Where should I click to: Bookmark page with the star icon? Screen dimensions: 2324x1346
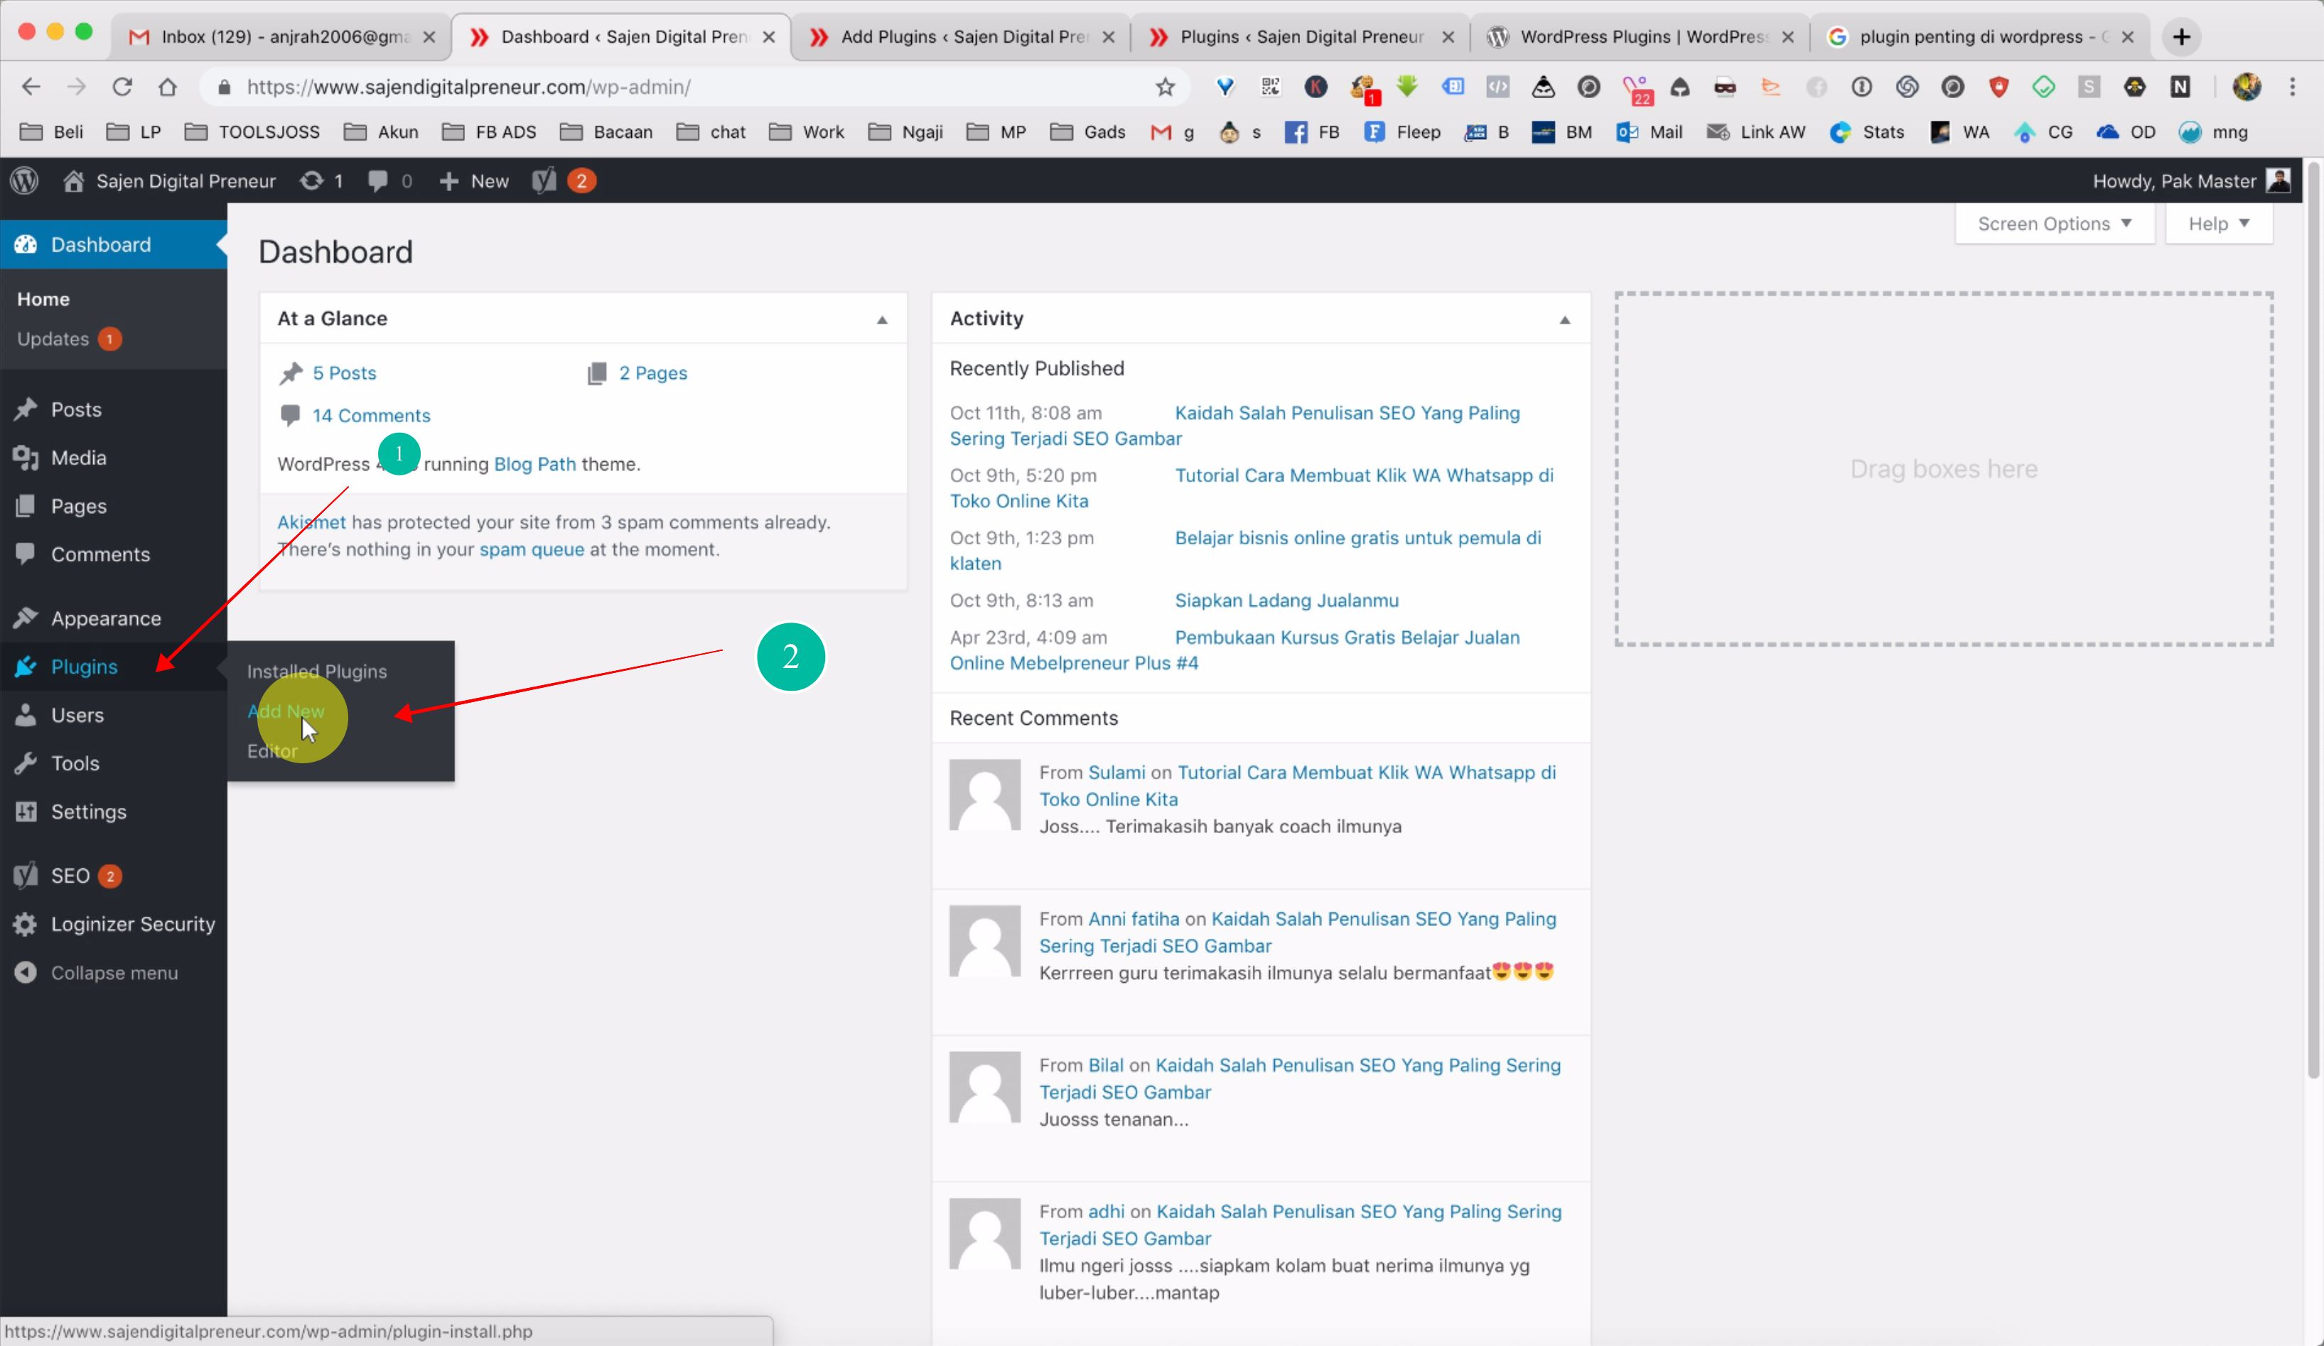(1165, 87)
